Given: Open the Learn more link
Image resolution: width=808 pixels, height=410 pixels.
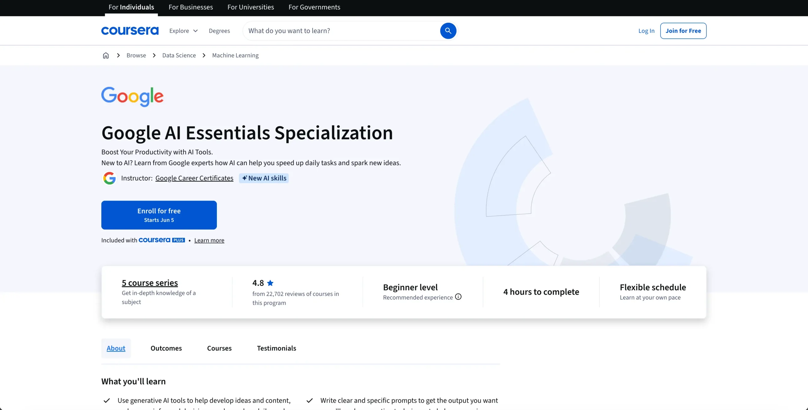Looking at the screenshot, I should pyautogui.click(x=209, y=240).
